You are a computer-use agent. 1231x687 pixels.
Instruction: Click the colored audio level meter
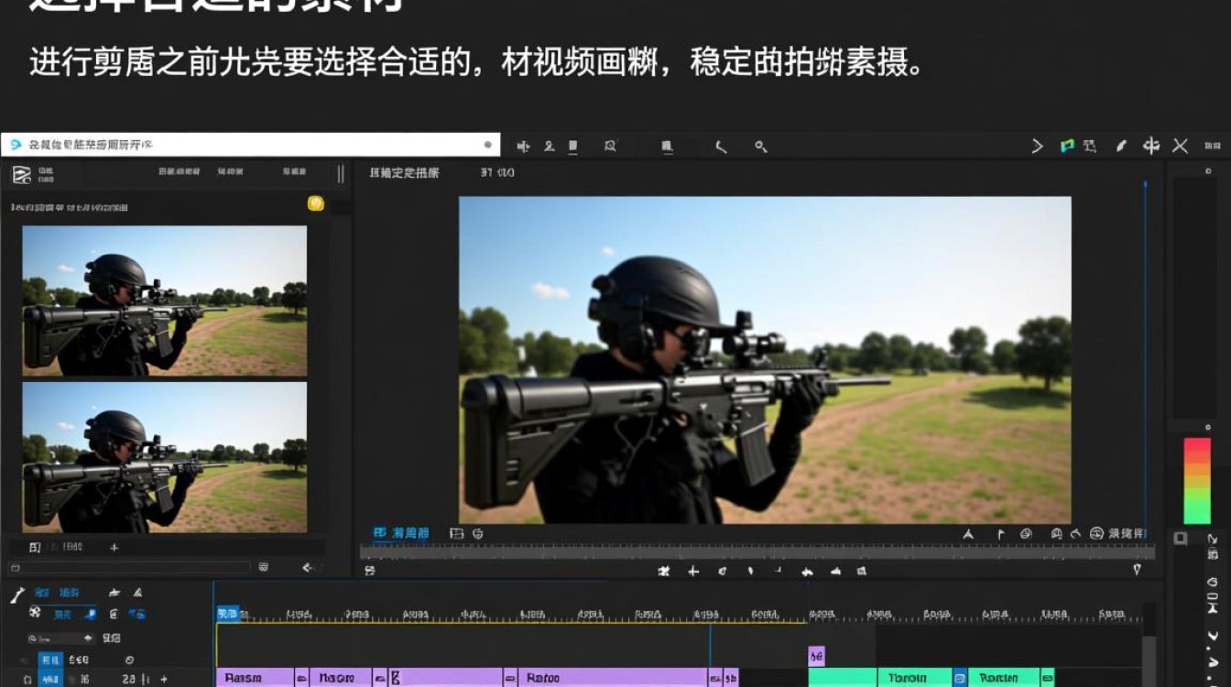tap(1197, 481)
